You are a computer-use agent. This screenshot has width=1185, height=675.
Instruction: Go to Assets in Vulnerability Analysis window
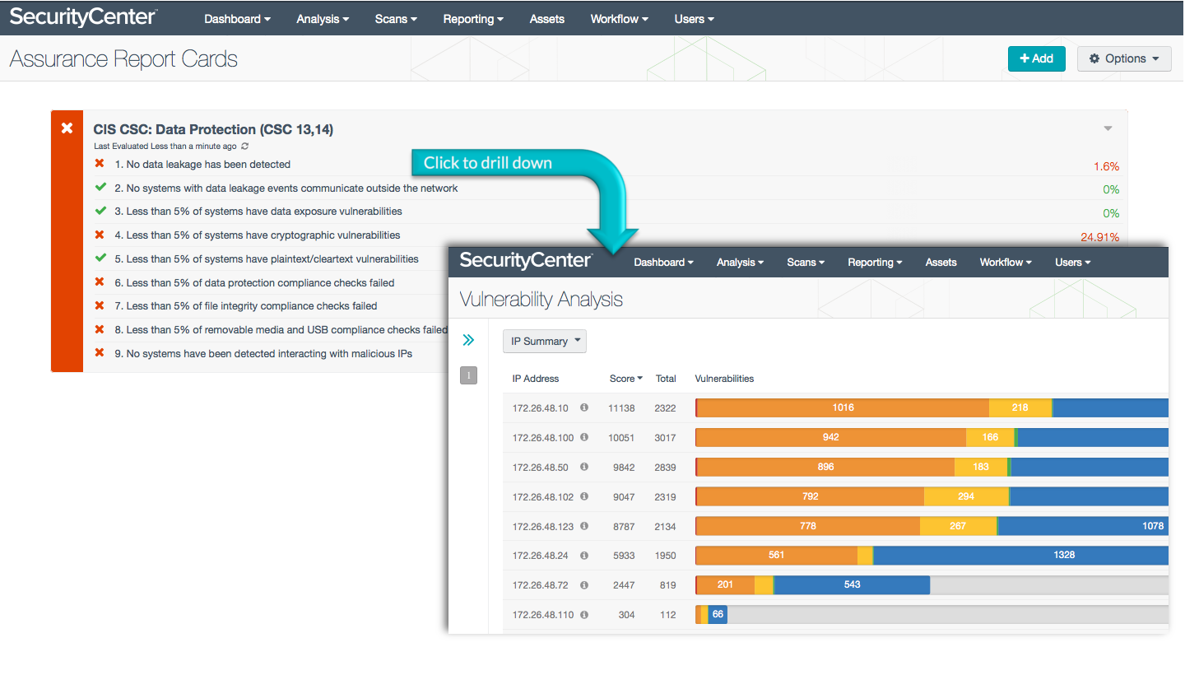tap(941, 262)
